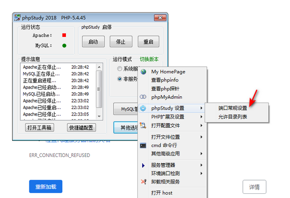Click the 快捷键配置 button
290x198 pixels.
click(81, 128)
